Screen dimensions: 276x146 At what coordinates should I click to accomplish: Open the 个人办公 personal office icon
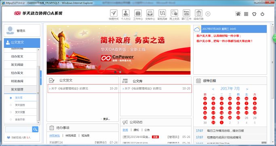(126, 13)
